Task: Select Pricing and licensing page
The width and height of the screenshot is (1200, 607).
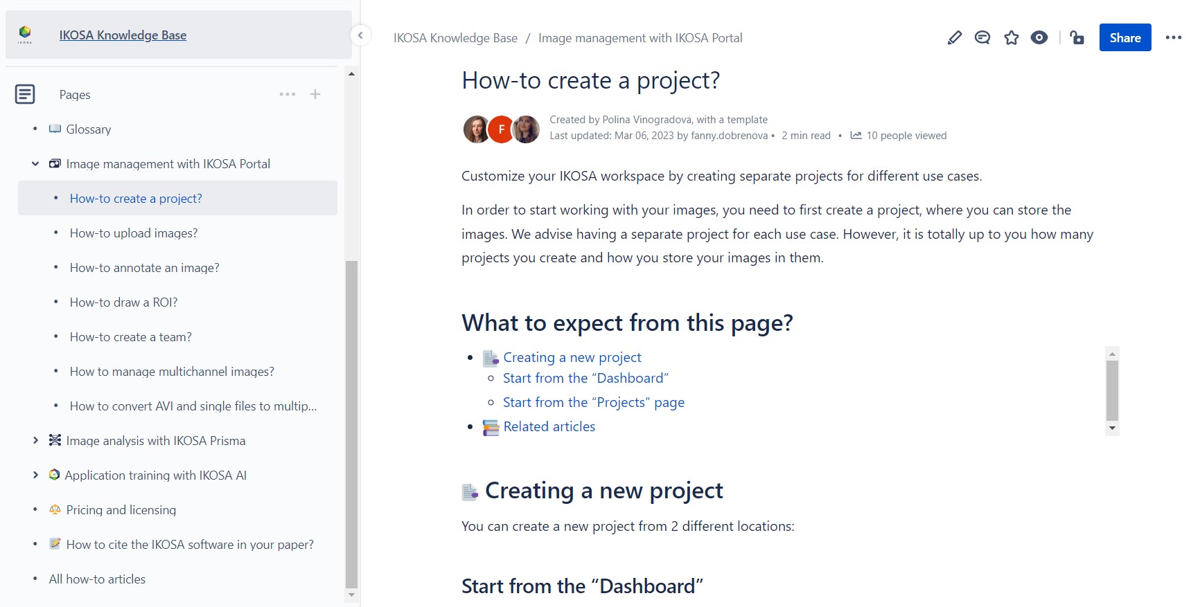Action: (121, 510)
